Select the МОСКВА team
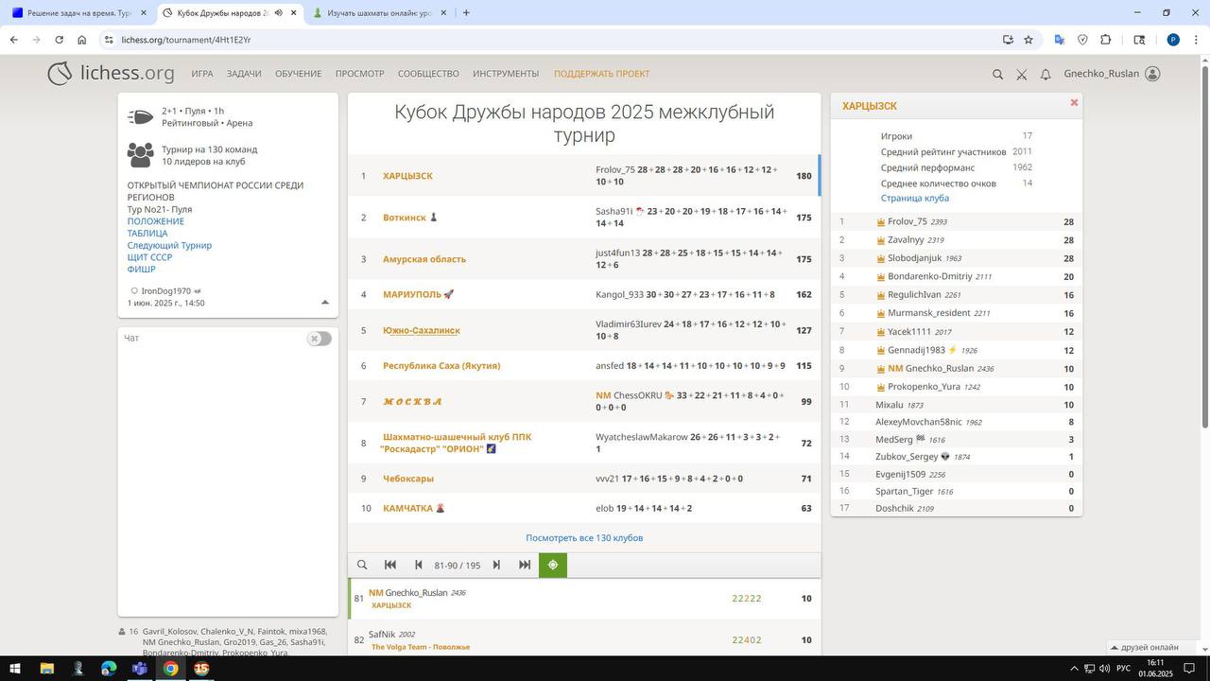 pos(412,402)
